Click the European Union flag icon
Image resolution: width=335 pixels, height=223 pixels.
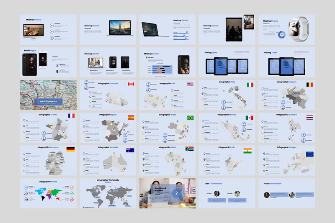coord(309,154)
